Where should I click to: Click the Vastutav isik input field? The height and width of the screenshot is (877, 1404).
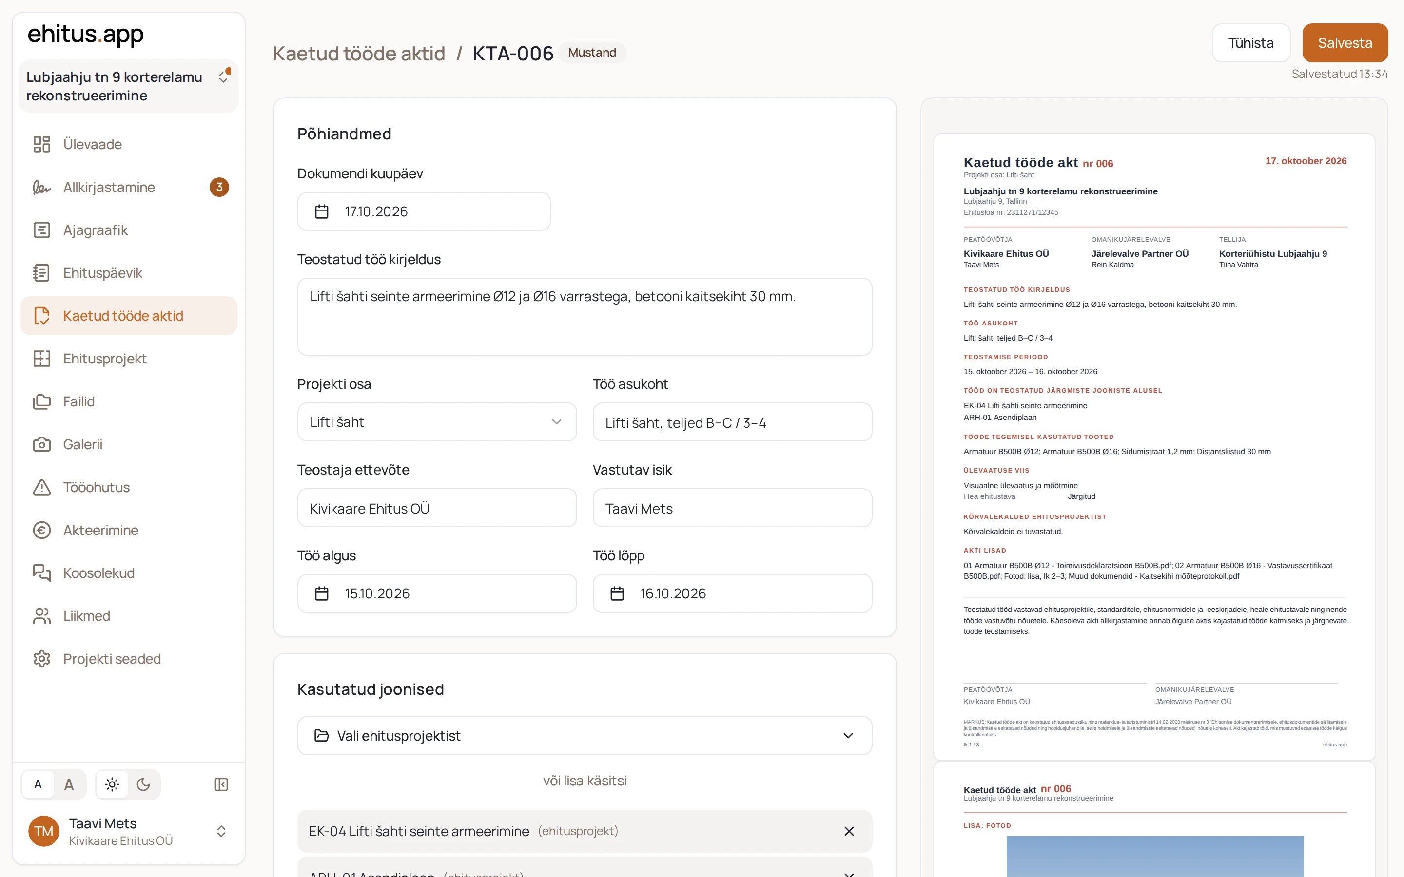[732, 508]
